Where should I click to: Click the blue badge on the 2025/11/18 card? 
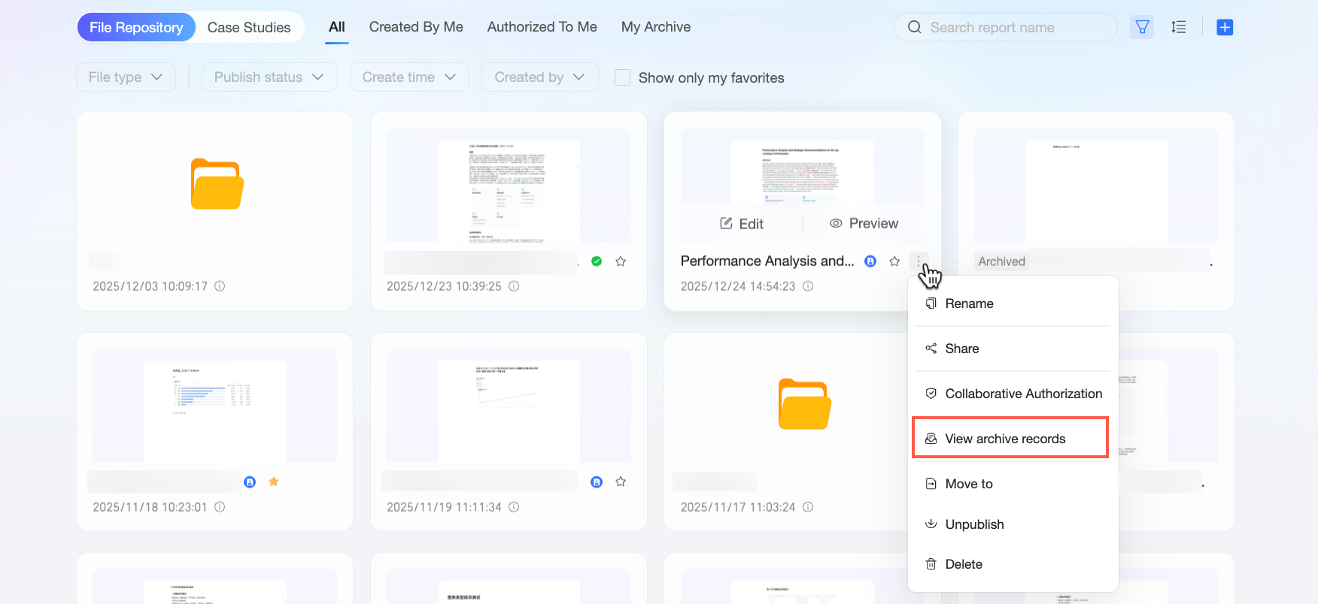pyautogui.click(x=250, y=482)
